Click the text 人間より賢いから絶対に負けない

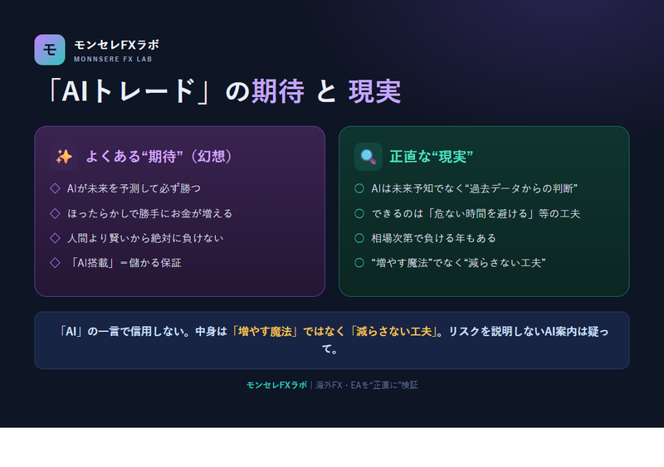[145, 238]
